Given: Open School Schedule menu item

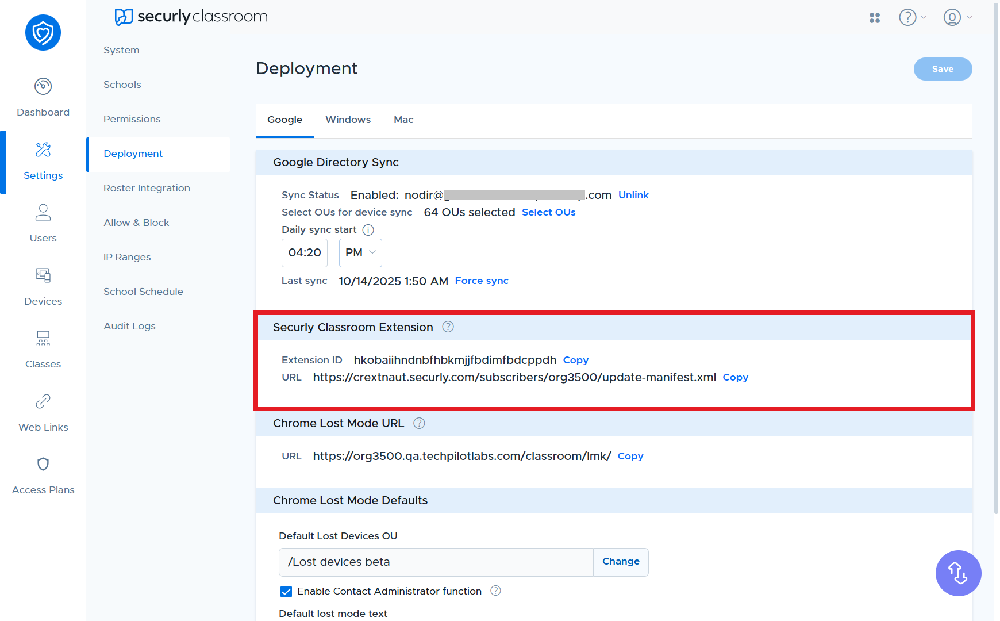Looking at the screenshot, I should click(x=143, y=292).
